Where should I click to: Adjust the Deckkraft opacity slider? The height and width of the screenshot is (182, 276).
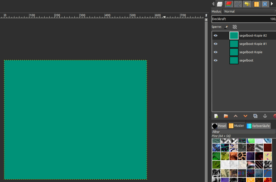(244, 19)
